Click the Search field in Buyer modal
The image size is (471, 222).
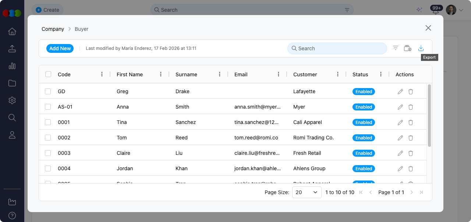tap(337, 48)
